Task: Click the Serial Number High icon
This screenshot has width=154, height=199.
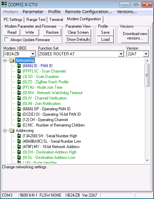Action: (19, 136)
